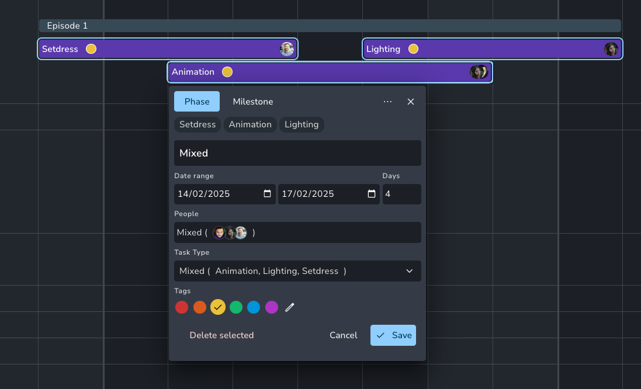The image size is (641, 389).
Task: Click the Lighting bar assignee avatar
Action: pos(611,49)
